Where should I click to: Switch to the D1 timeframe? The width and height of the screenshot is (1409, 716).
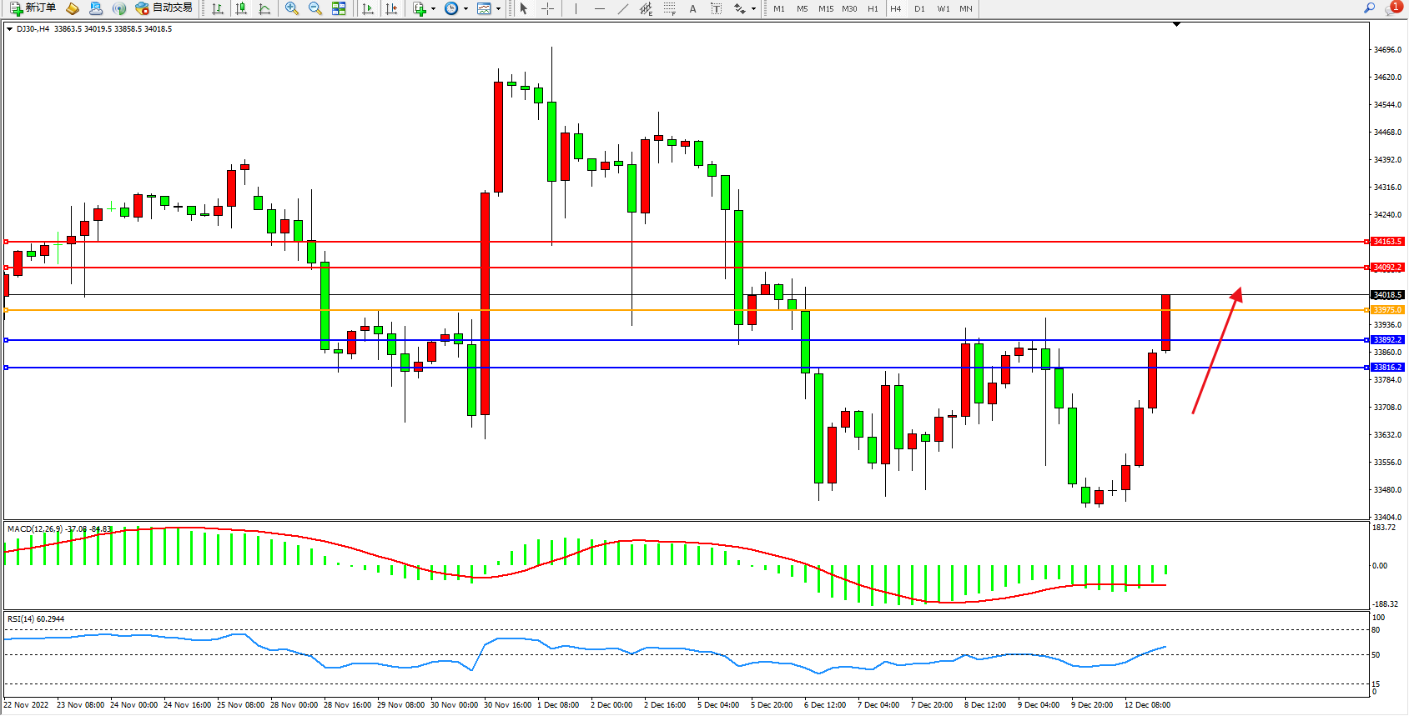pos(919,8)
